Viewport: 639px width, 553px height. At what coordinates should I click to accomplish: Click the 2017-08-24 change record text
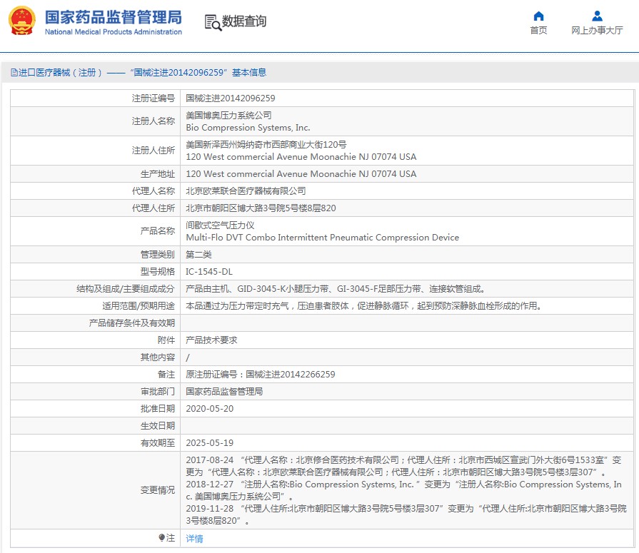click(x=403, y=466)
